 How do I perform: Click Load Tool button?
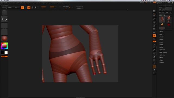click(x=162, y=6)
